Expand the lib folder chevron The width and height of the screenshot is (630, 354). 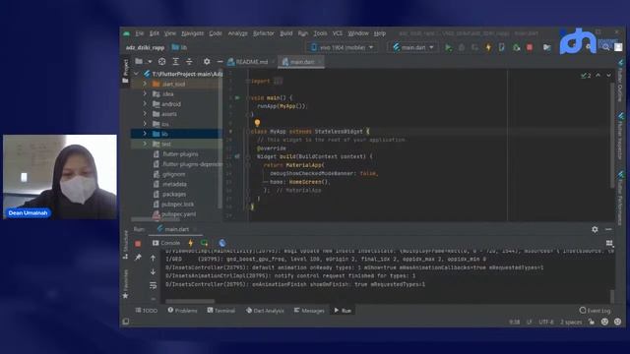(x=145, y=134)
